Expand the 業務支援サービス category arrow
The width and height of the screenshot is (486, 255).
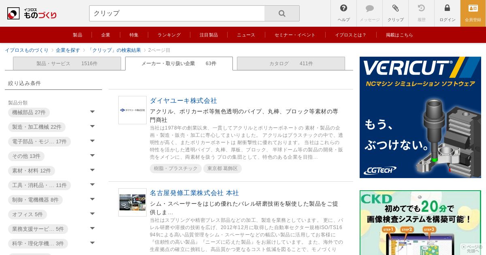[92, 228]
